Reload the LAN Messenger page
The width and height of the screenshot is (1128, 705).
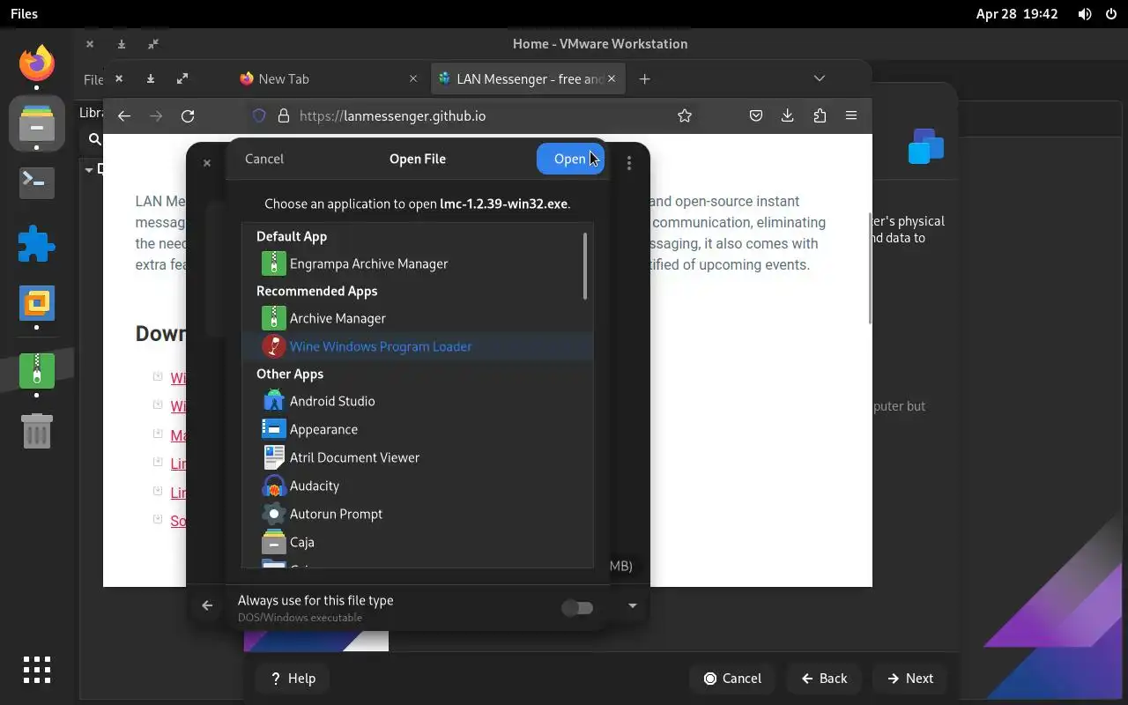coord(188,115)
